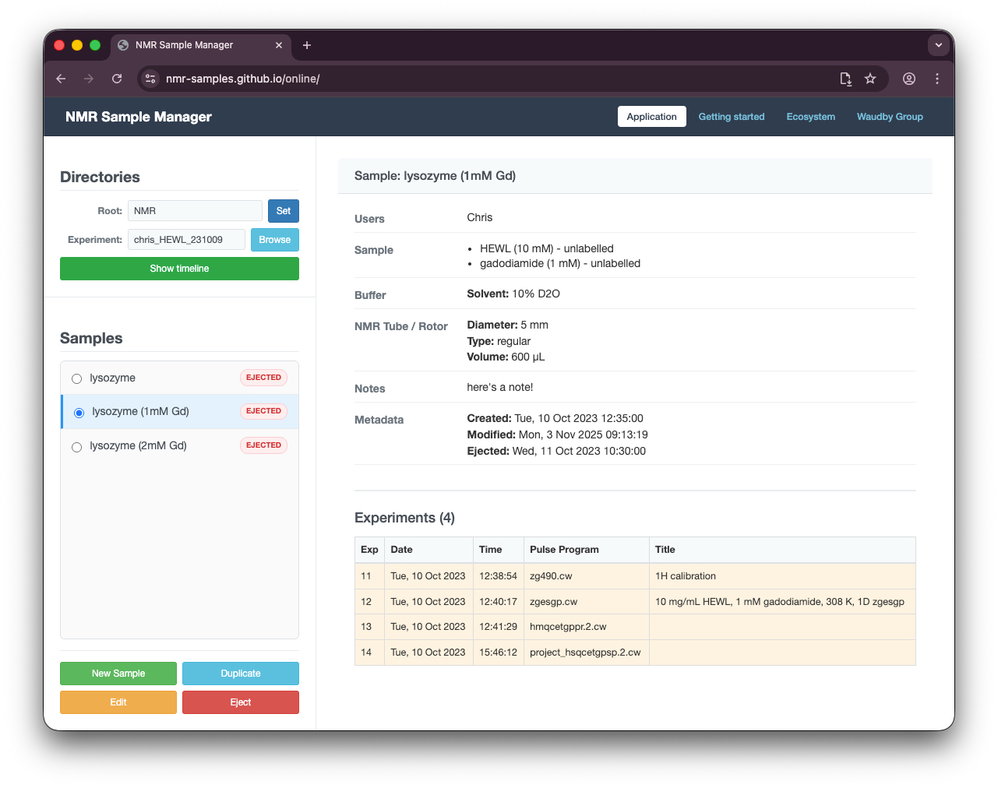Screen dimensions: 998x788
Task: Open the Waudby Group link
Action: (890, 117)
